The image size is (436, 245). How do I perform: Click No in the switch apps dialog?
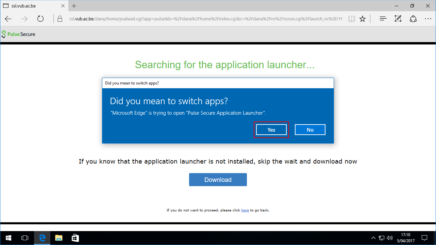coord(310,130)
